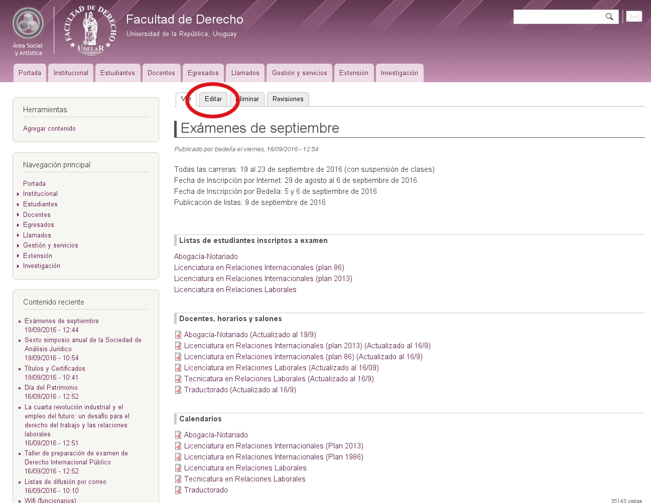Open Títulos y Certificados recent link
Viewport: 651px width, 503px height.
[55, 369]
